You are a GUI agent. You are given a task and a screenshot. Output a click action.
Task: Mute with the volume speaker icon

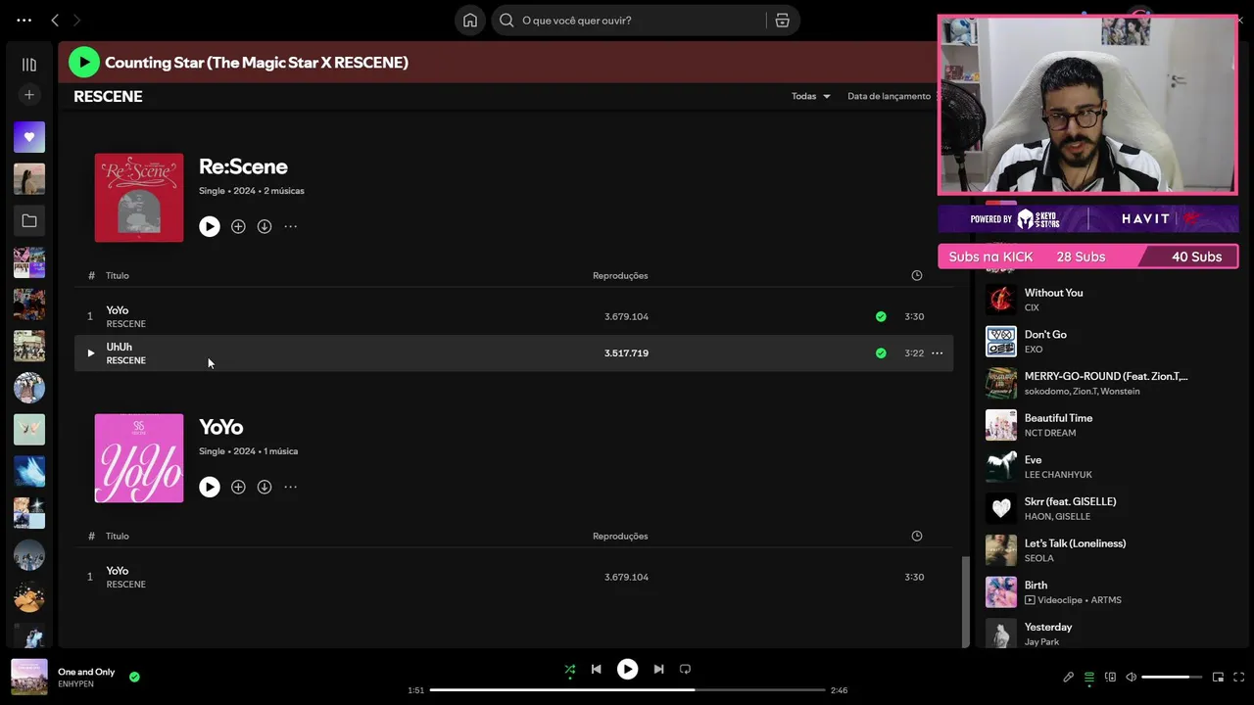point(1131,677)
